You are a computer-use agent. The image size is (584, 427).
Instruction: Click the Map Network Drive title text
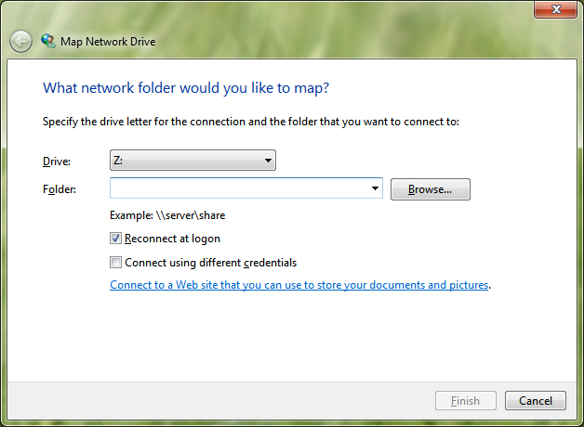pos(108,42)
